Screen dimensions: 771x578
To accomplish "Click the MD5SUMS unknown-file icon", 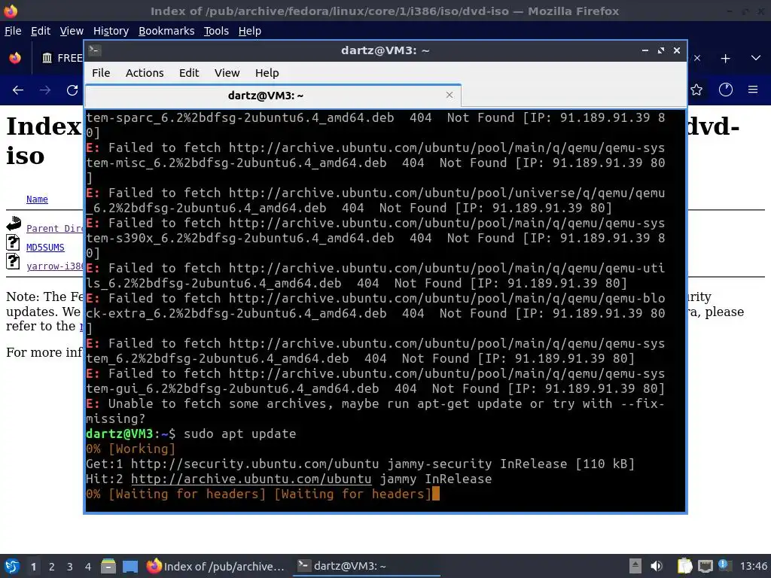I will (14, 243).
